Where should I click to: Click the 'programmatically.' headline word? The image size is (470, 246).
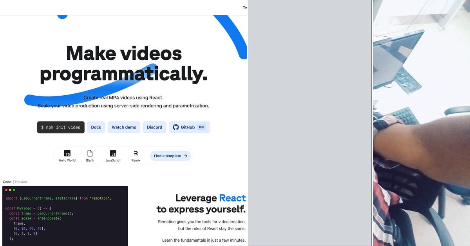124,74
